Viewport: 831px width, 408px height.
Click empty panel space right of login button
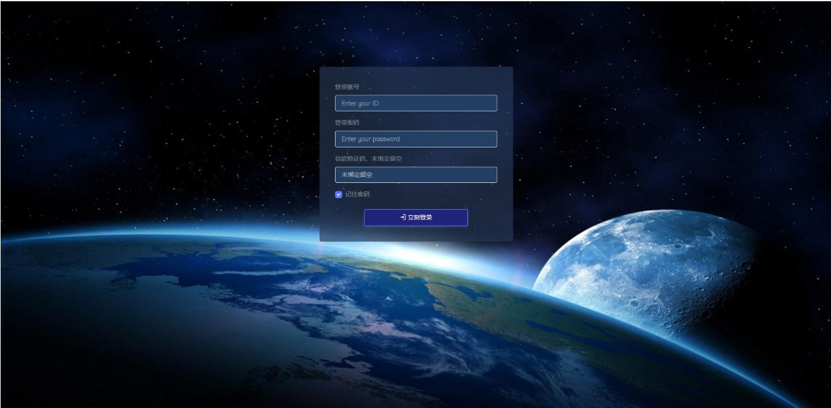[490, 218]
